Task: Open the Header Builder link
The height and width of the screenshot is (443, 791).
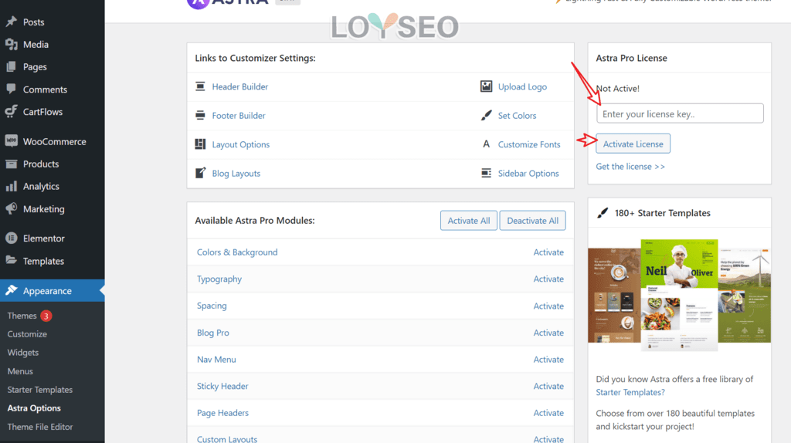Action: [239, 86]
